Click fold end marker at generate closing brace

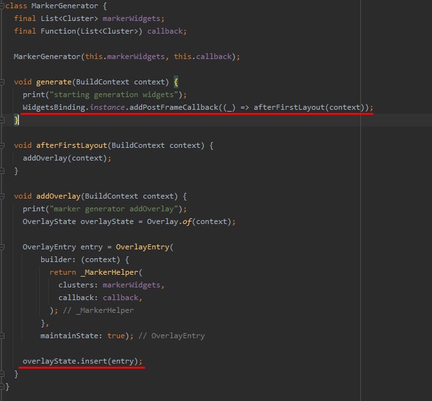point(2,120)
